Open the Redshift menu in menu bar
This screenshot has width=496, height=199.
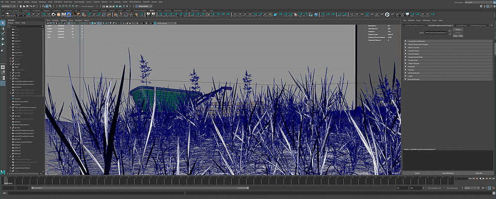pos(146,2)
